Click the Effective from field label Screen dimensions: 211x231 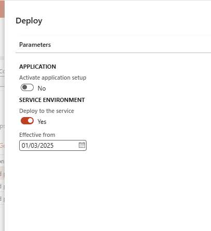tap(37, 135)
